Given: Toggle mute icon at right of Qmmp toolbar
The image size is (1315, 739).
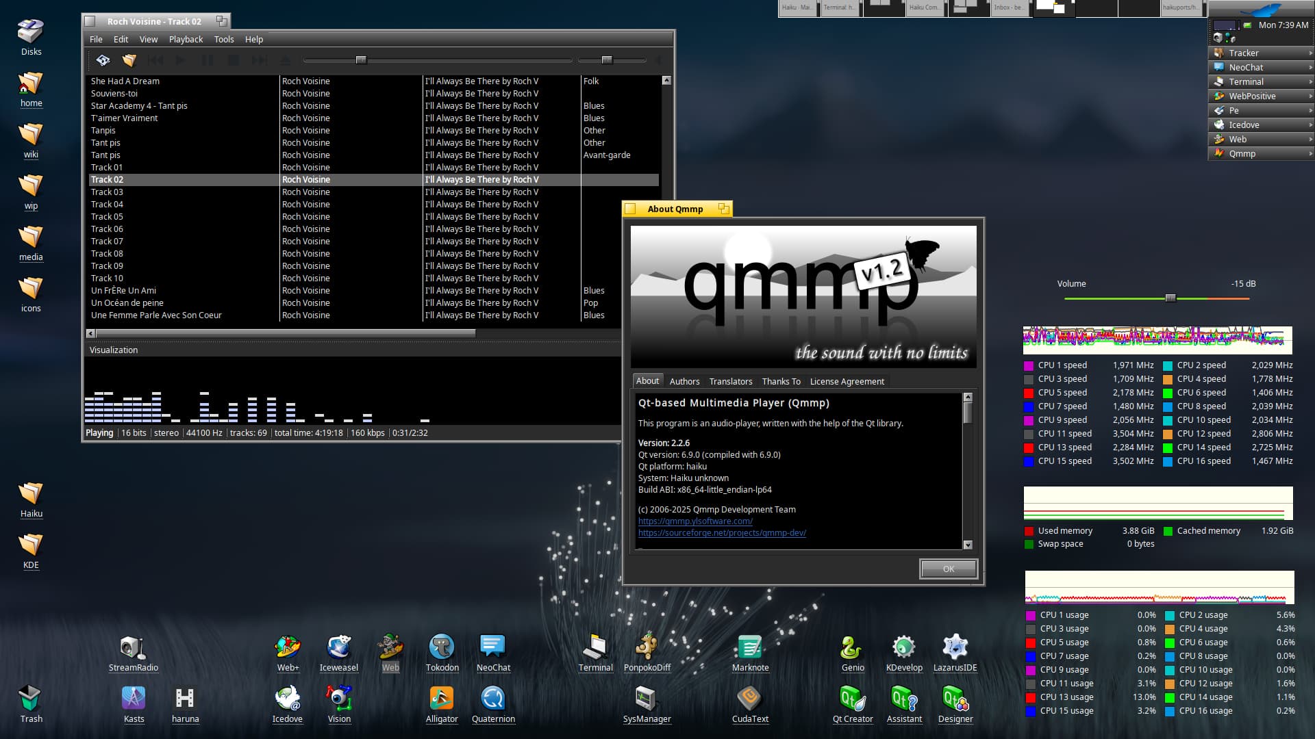Looking at the screenshot, I should click(660, 60).
